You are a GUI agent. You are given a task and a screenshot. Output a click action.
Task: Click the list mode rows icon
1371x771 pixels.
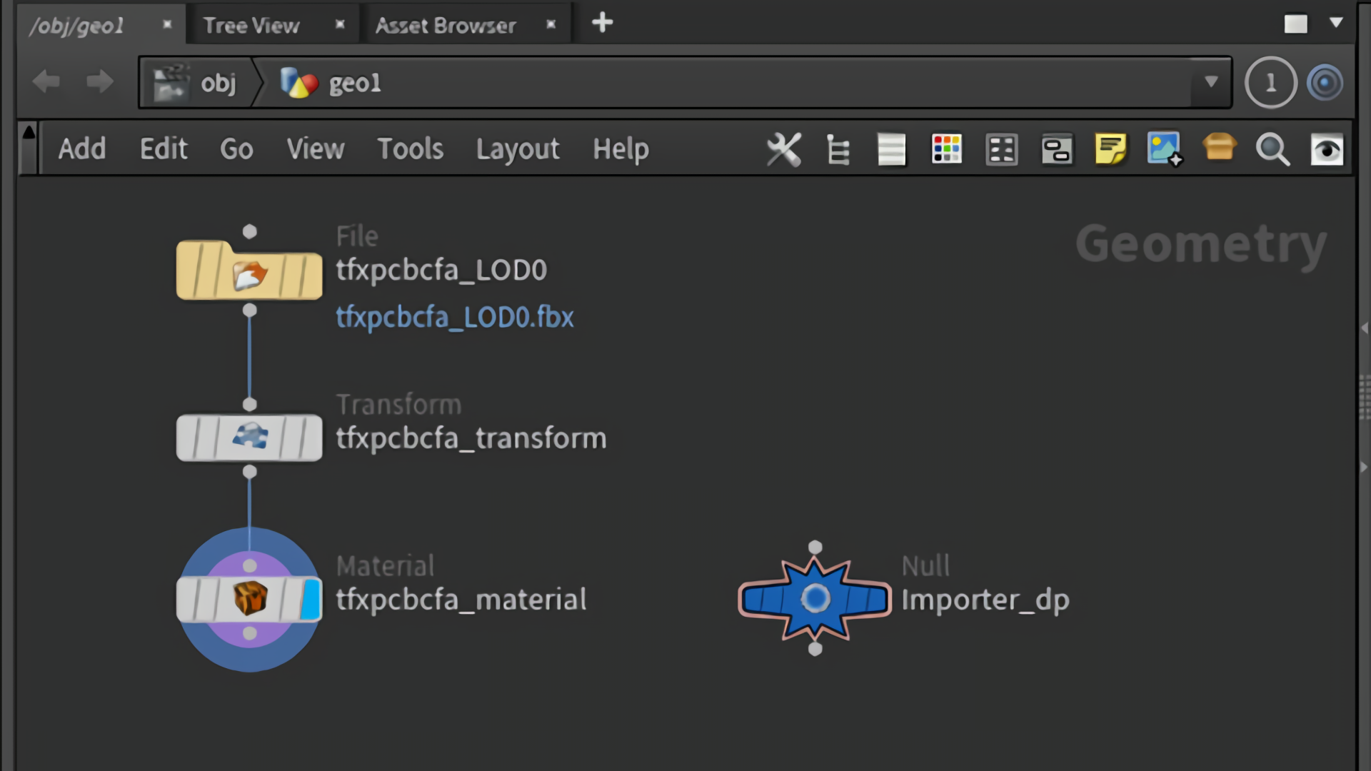pyautogui.click(x=891, y=150)
